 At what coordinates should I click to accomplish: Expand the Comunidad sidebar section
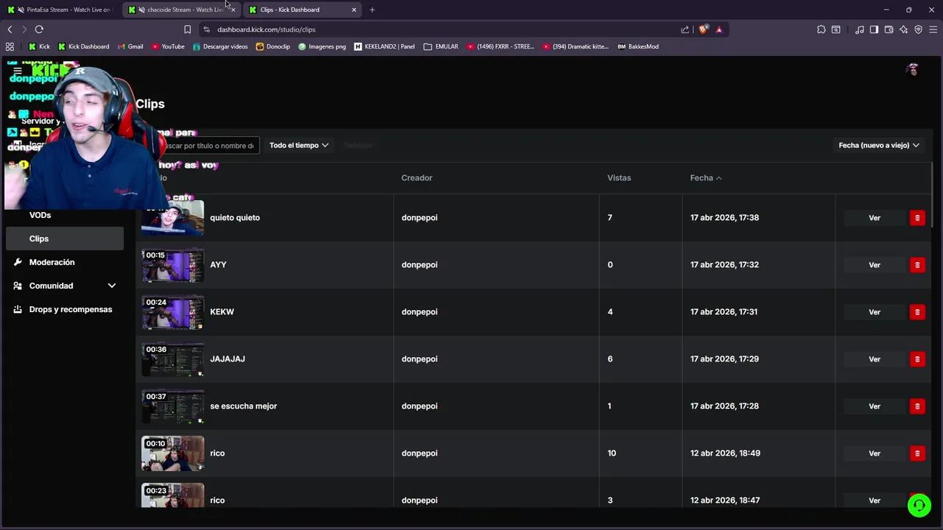coord(112,286)
